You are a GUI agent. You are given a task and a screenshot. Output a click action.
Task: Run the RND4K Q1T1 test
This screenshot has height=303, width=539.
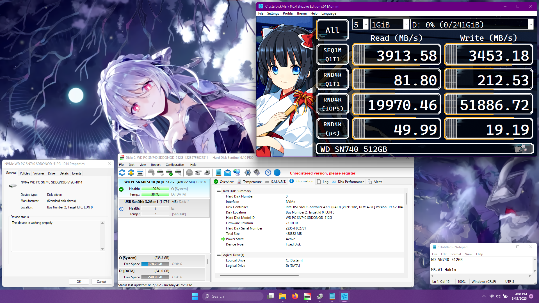[332, 79]
